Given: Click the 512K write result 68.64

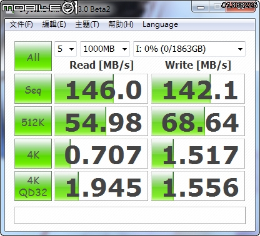Looking at the screenshot, I should pos(198,121).
